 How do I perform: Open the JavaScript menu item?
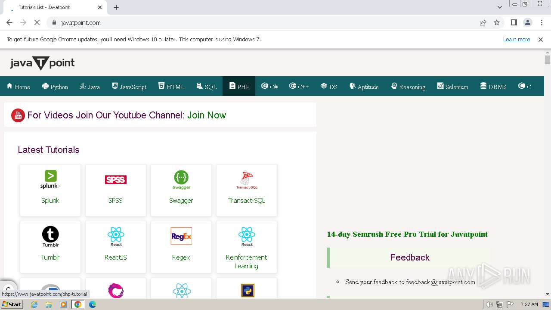click(129, 87)
